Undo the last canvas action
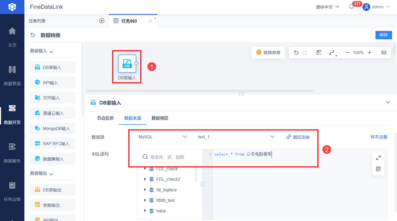397x221 pixels. click(x=296, y=53)
